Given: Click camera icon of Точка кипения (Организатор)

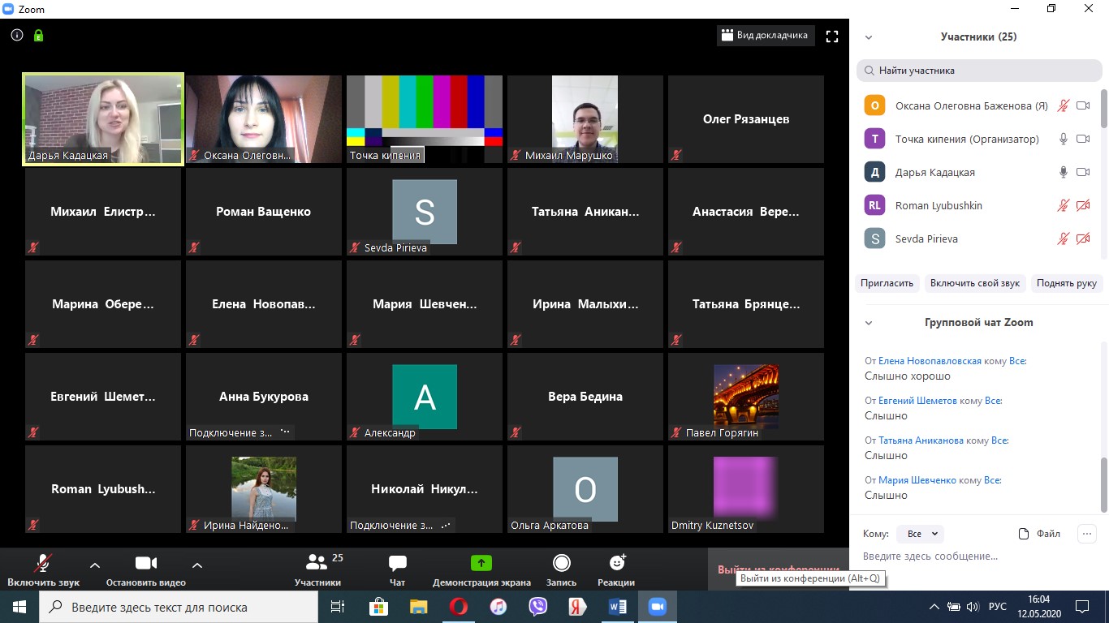Looking at the screenshot, I should 1083,140.
